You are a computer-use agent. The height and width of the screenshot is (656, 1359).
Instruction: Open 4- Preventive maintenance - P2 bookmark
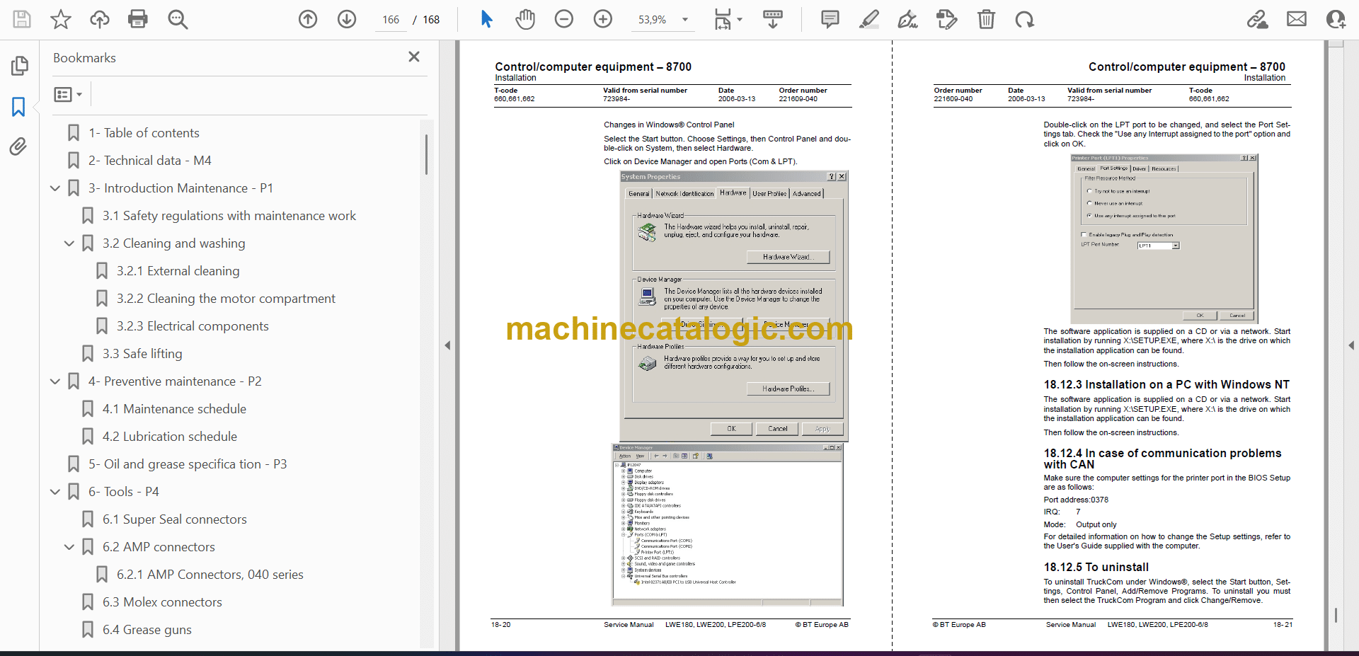[x=175, y=381]
